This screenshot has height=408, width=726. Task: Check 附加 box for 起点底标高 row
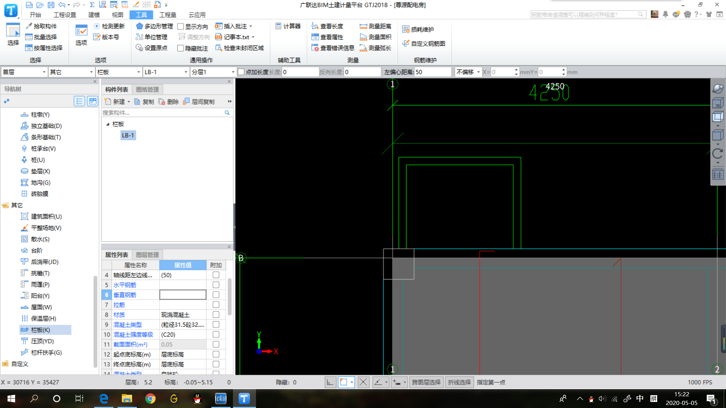pos(216,354)
